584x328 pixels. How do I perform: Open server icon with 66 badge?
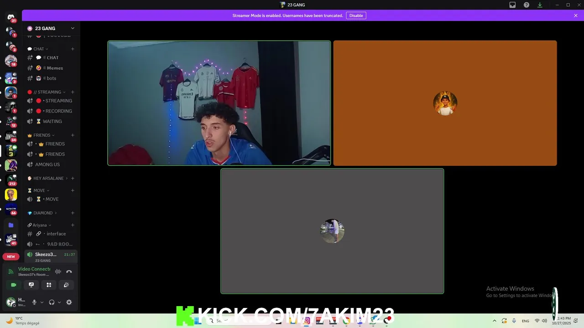pyautogui.click(x=11, y=209)
